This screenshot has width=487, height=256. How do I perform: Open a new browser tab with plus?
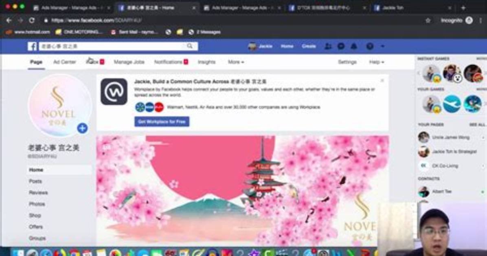tap(463, 8)
